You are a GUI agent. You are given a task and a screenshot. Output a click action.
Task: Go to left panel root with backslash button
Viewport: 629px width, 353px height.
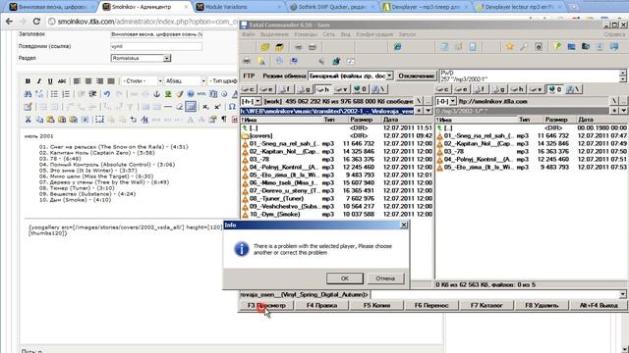point(418,101)
